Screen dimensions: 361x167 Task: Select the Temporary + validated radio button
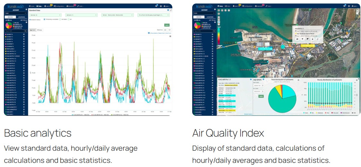point(44,20)
